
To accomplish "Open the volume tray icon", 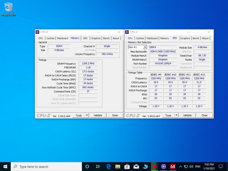I will click(191, 167).
